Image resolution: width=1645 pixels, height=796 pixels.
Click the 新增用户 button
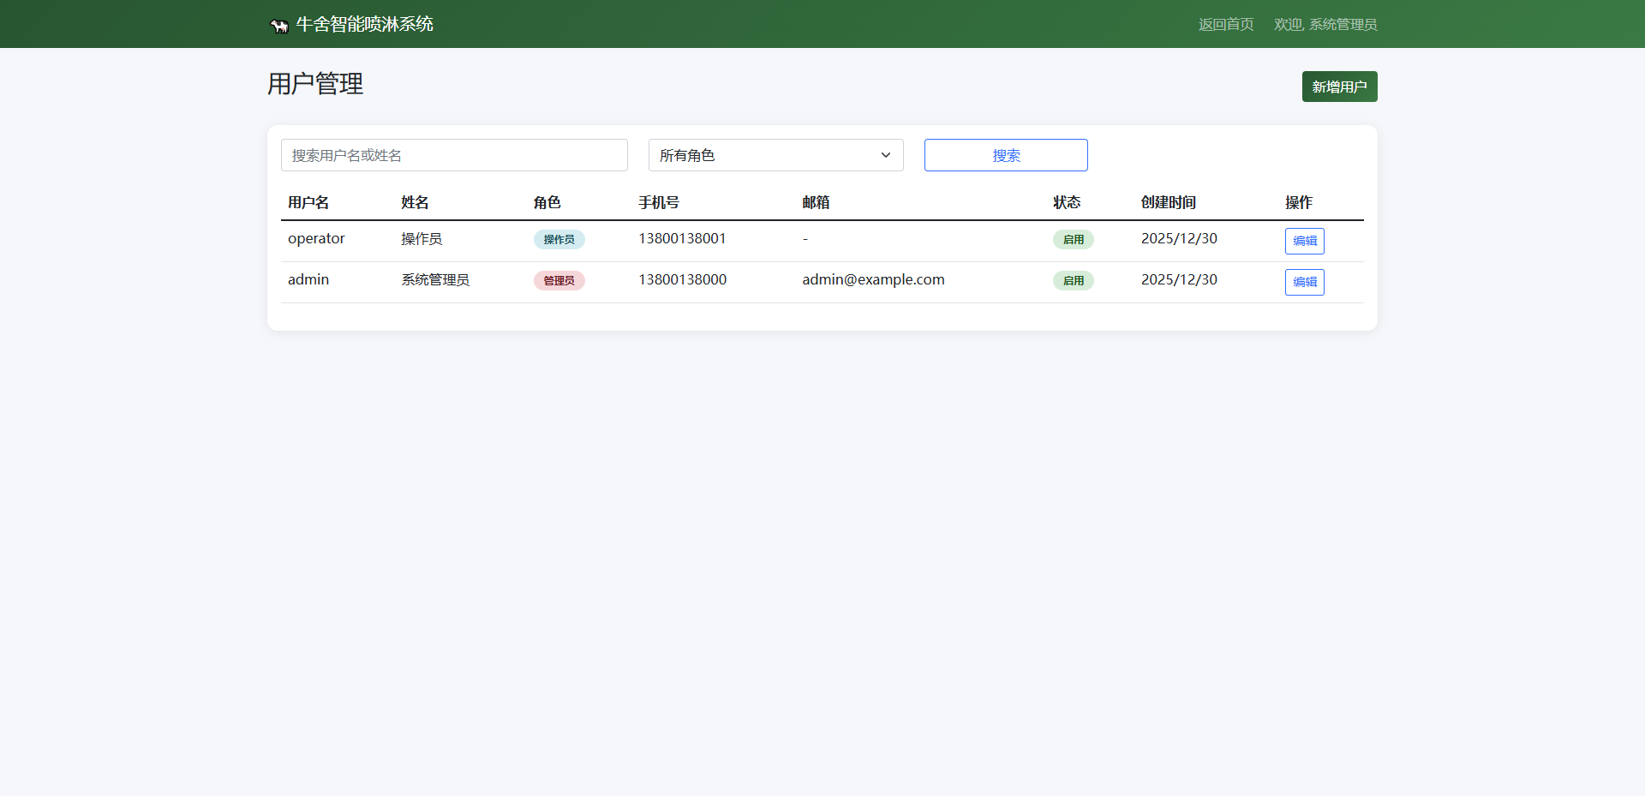(1339, 87)
